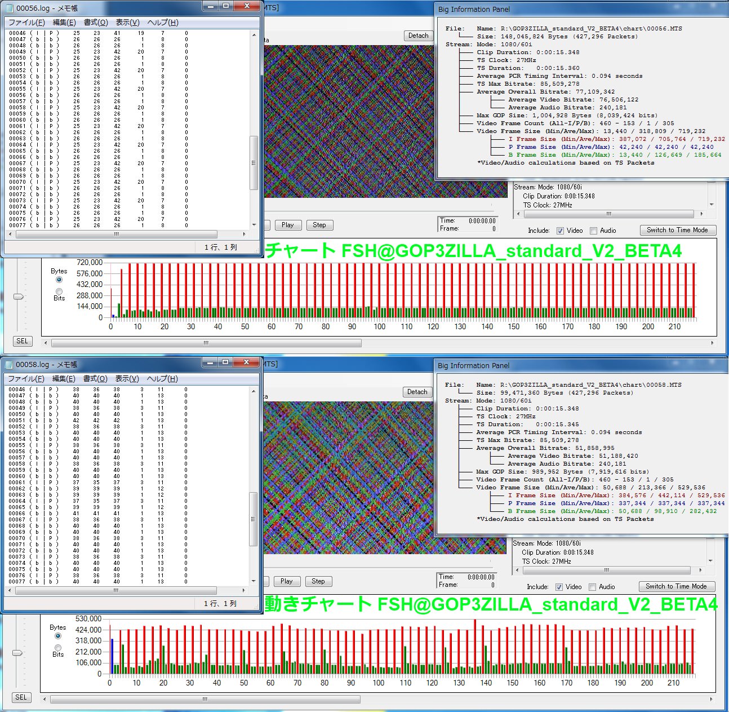Click the horizontal scrollbar below the lower chart
The width and height of the screenshot is (729, 712).
205,699
